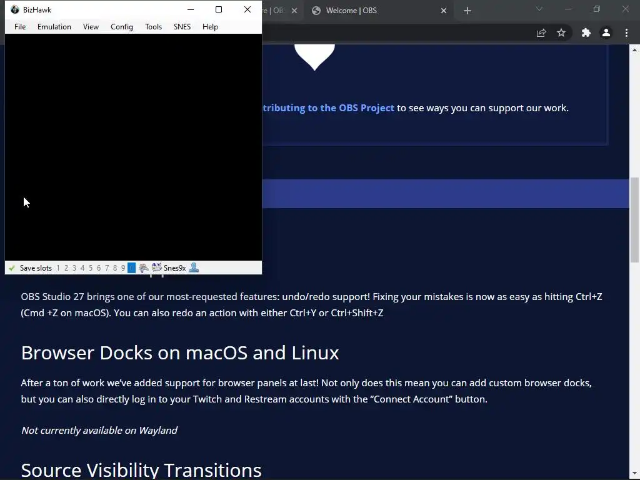Viewport: 640px width, 480px height.
Task: Open the browser extensions puzzle icon
Action: coord(586,33)
